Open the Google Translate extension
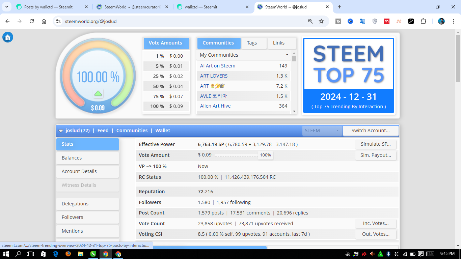This screenshot has width=461, height=259. 362,21
